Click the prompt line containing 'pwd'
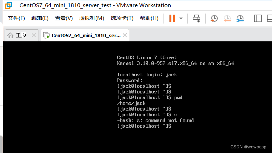 pos(150,98)
